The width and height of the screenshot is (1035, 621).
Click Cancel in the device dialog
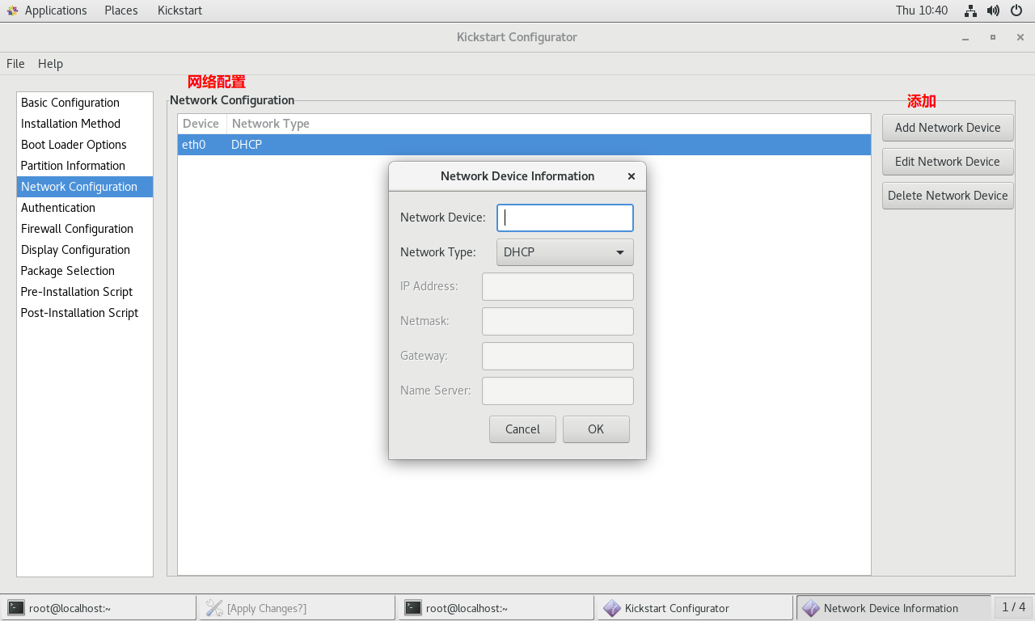(522, 429)
